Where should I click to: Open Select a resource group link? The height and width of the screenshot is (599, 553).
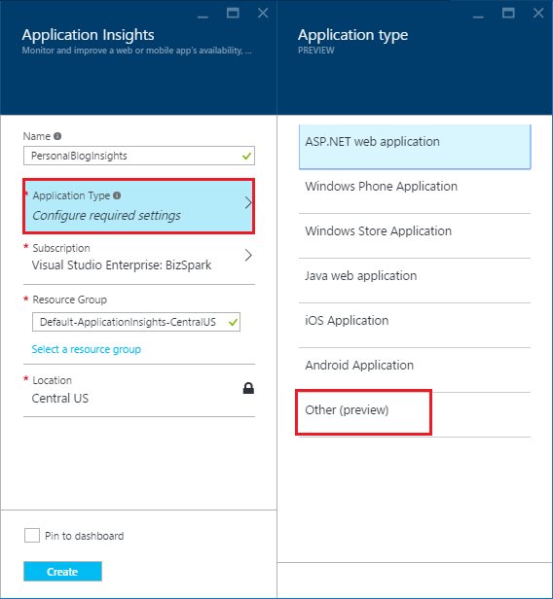coord(86,349)
